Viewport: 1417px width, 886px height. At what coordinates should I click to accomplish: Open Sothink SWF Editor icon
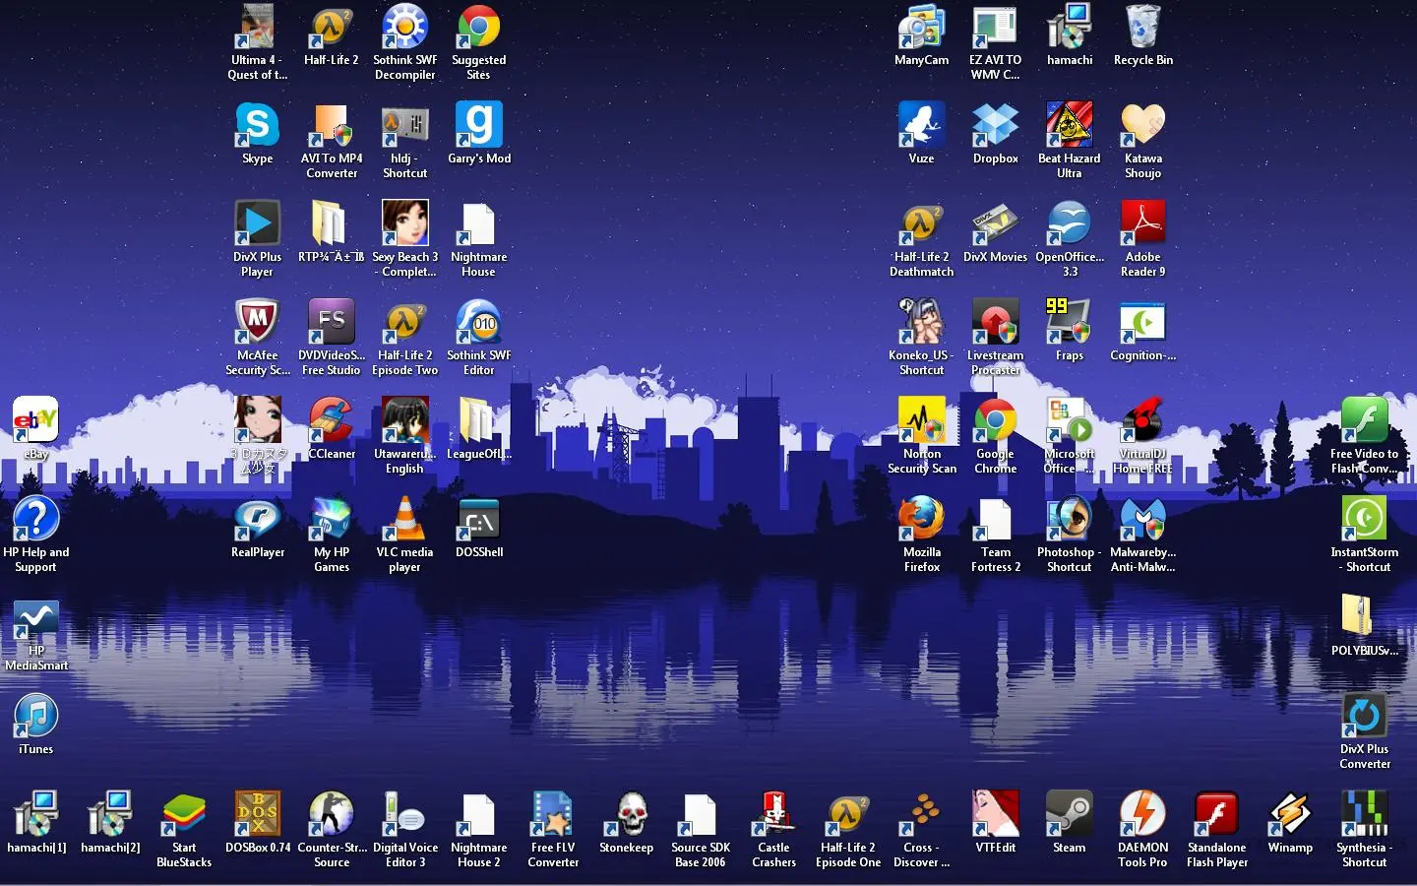tap(479, 322)
